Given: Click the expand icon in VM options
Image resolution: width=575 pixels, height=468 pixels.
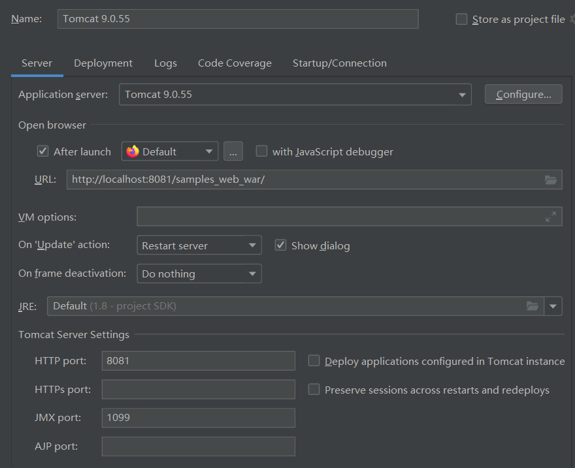Looking at the screenshot, I should [550, 217].
